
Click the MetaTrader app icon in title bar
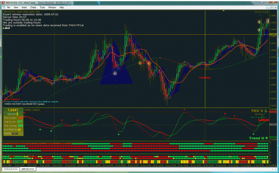tap(3, 3)
